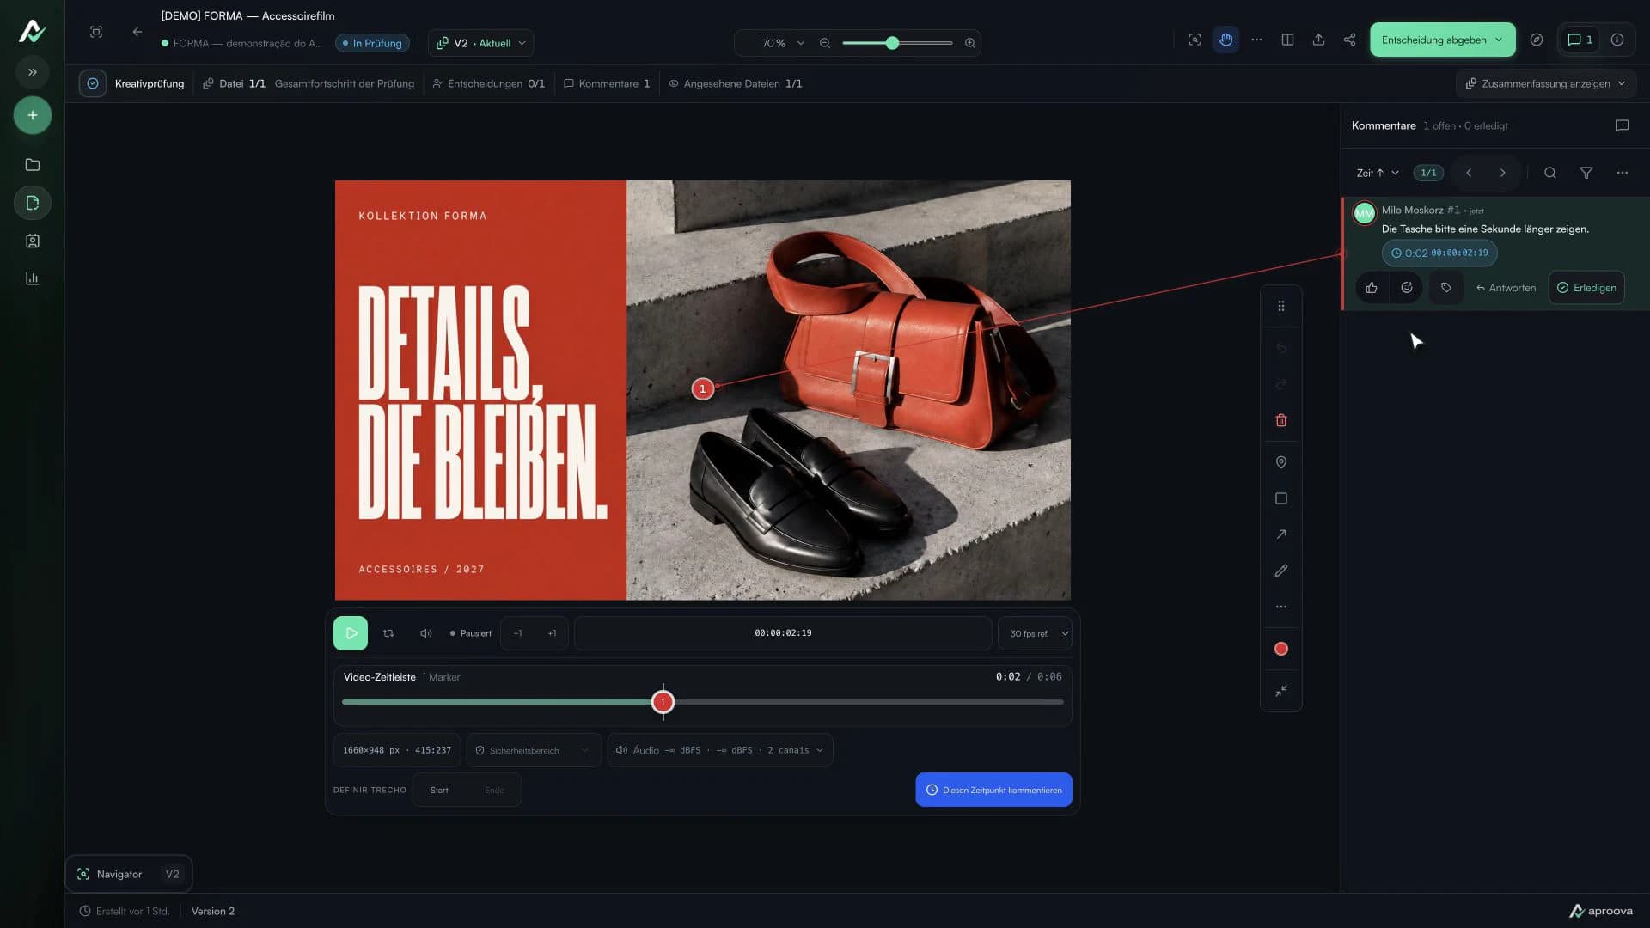Open the Sicherheitsbereich dropdown
This screenshot has width=1650, height=928.
534,750
